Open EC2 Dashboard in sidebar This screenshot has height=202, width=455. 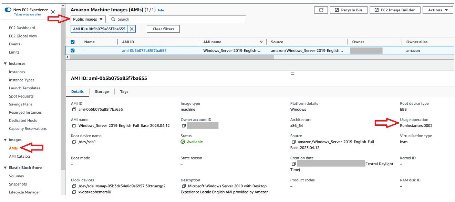(x=22, y=28)
